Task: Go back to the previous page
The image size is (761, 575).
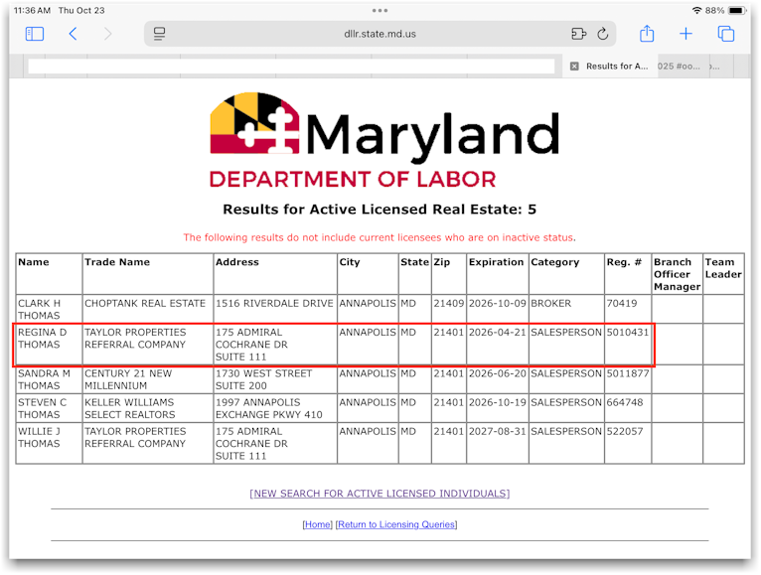Action: pos(73,34)
